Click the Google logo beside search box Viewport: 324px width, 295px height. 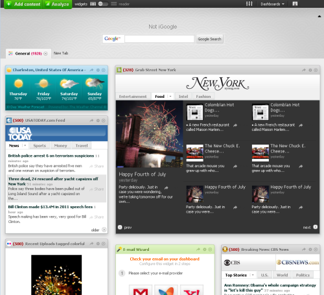click(x=113, y=39)
